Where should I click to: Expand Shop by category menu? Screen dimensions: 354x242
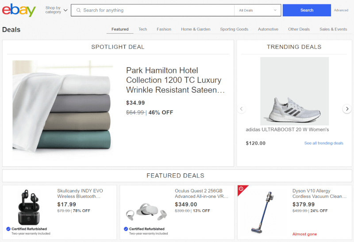pos(56,10)
